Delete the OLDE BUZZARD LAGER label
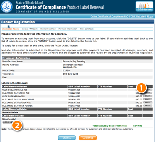155x142 pixels. pos(148,96)
